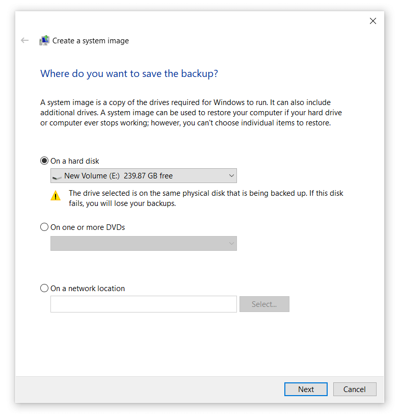Click the DVD dropdown's chevron arrow
The image size is (399, 416).
point(231,244)
